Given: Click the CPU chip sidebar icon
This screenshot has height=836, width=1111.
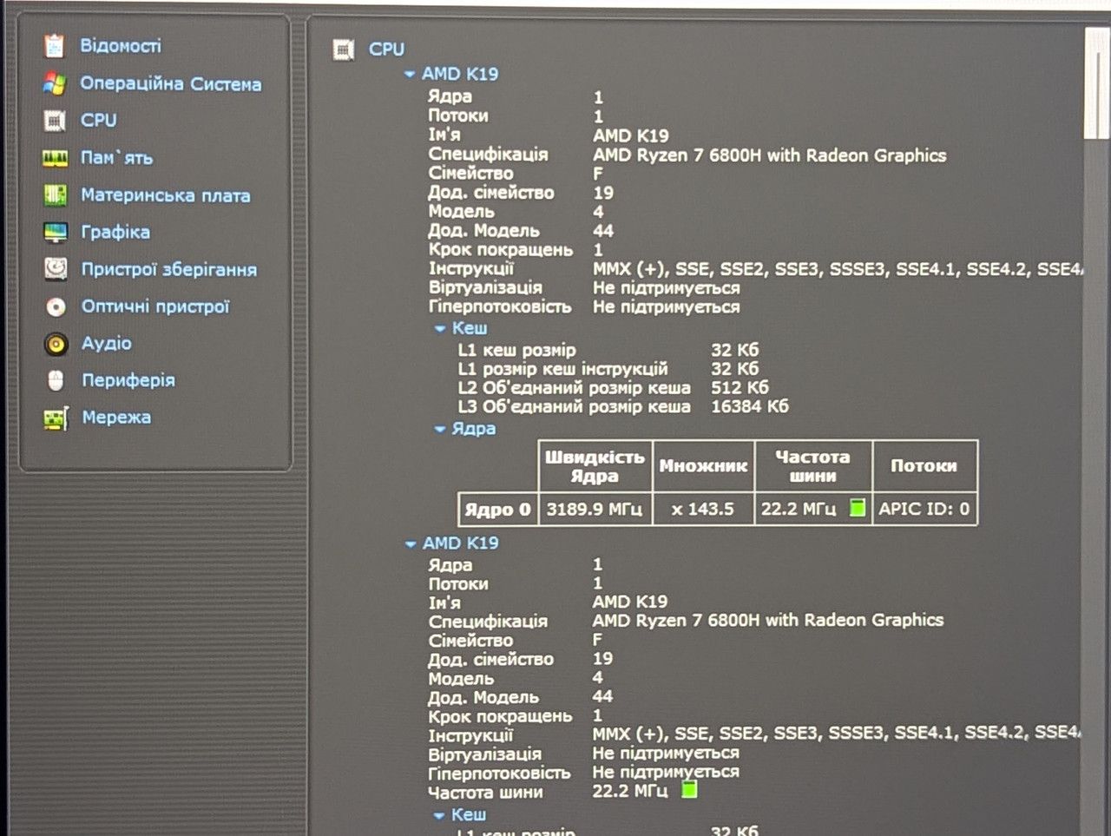Looking at the screenshot, I should coord(55,121).
